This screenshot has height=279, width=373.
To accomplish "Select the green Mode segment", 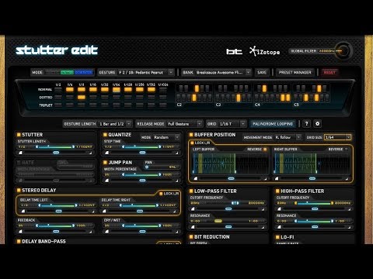I will coord(67,72).
